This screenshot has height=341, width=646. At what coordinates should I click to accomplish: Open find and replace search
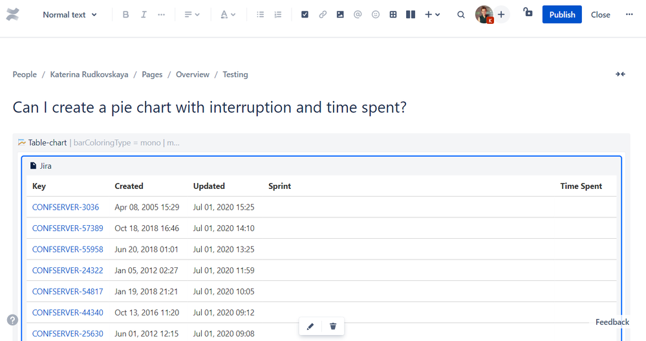pyautogui.click(x=460, y=14)
